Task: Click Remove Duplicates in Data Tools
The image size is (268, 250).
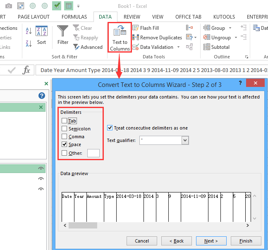Action: coord(135,38)
